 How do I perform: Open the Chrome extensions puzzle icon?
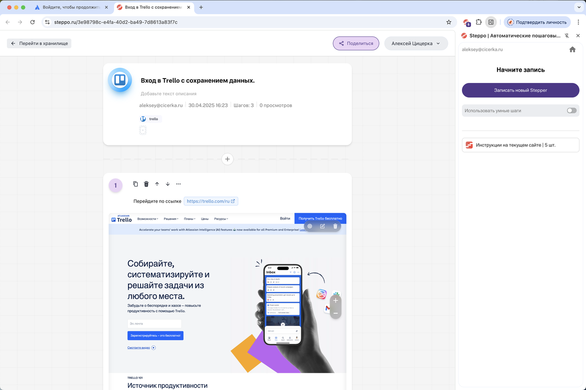[479, 22]
